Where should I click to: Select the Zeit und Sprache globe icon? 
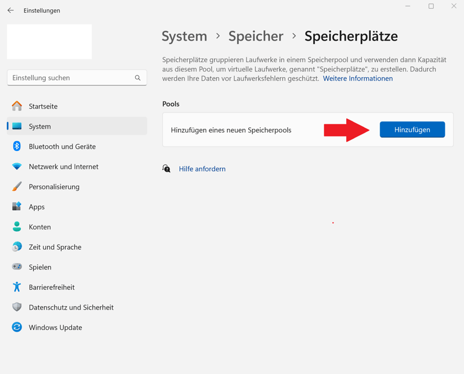tap(17, 247)
